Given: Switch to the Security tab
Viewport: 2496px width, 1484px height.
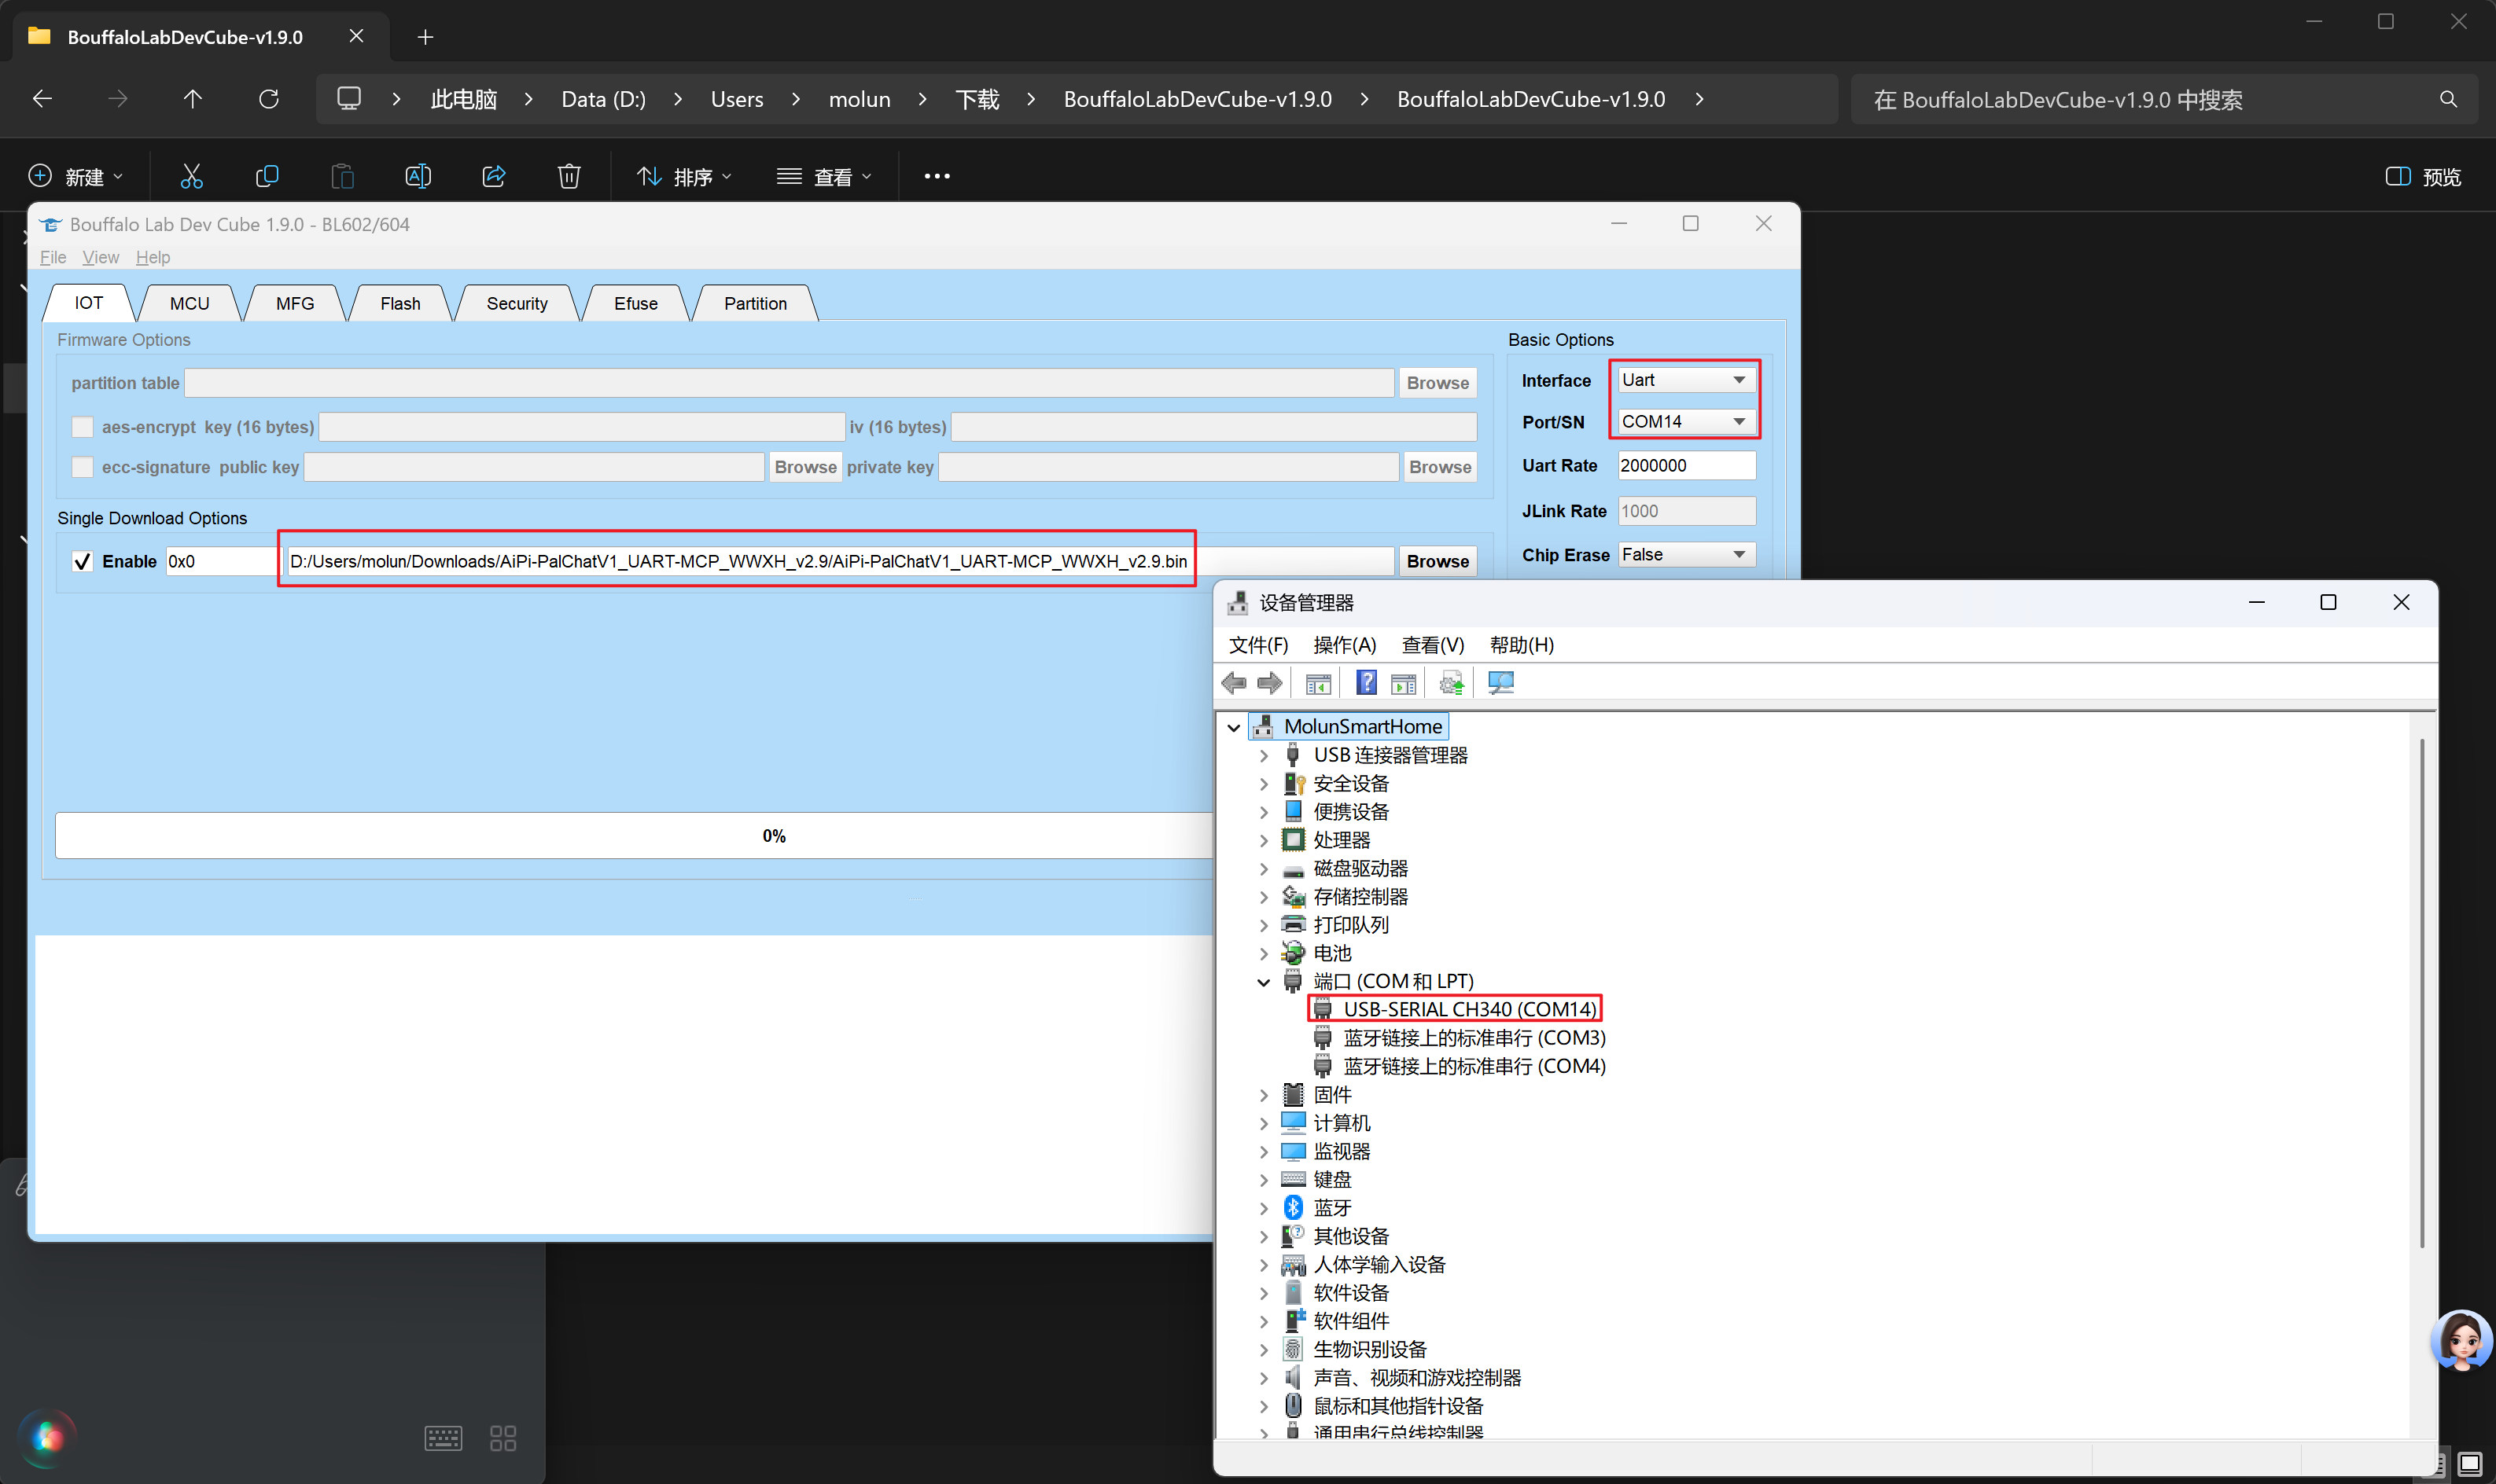Looking at the screenshot, I should [x=517, y=303].
